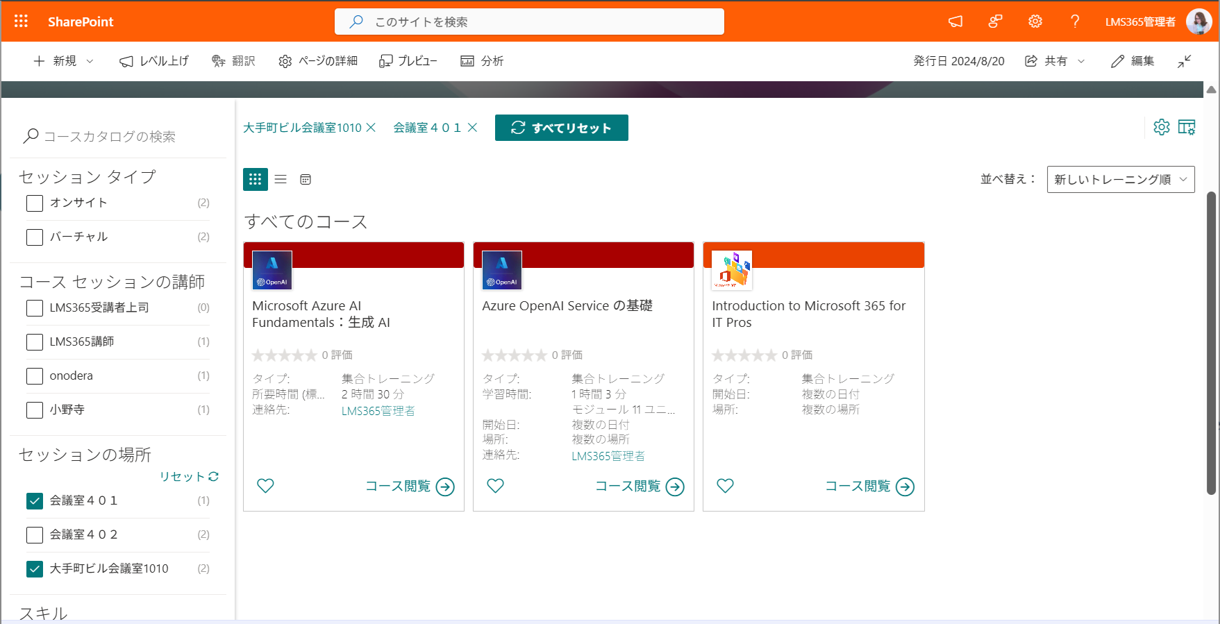This screenshot has height=624, width=1220.
Task: Check the onodera instructor filter
Action: coord(35,376)
